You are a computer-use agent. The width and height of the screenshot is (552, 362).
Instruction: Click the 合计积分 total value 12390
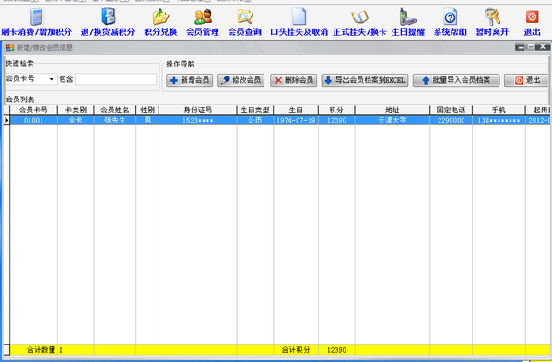pyautogui.click(x=336, y=350)
